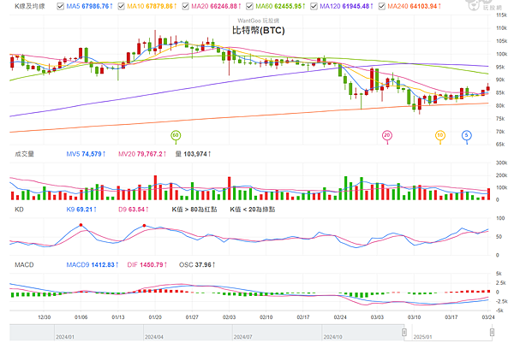This screenshot has height=343, width=514.
Task: Click the 03/24 date on x-axis
Action: [x=488, y=317]
